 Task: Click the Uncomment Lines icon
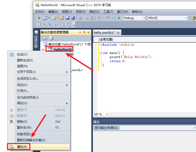[69, 24]
